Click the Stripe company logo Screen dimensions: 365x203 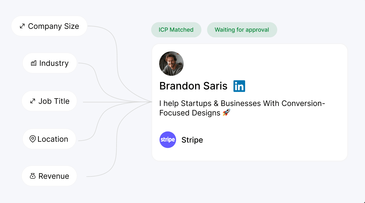click(x=168, y=140)
